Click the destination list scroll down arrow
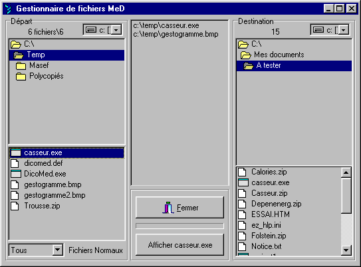 pos(346,250)
